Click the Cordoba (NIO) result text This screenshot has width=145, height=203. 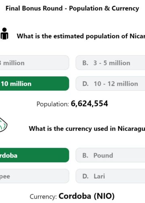pos(87,196)
